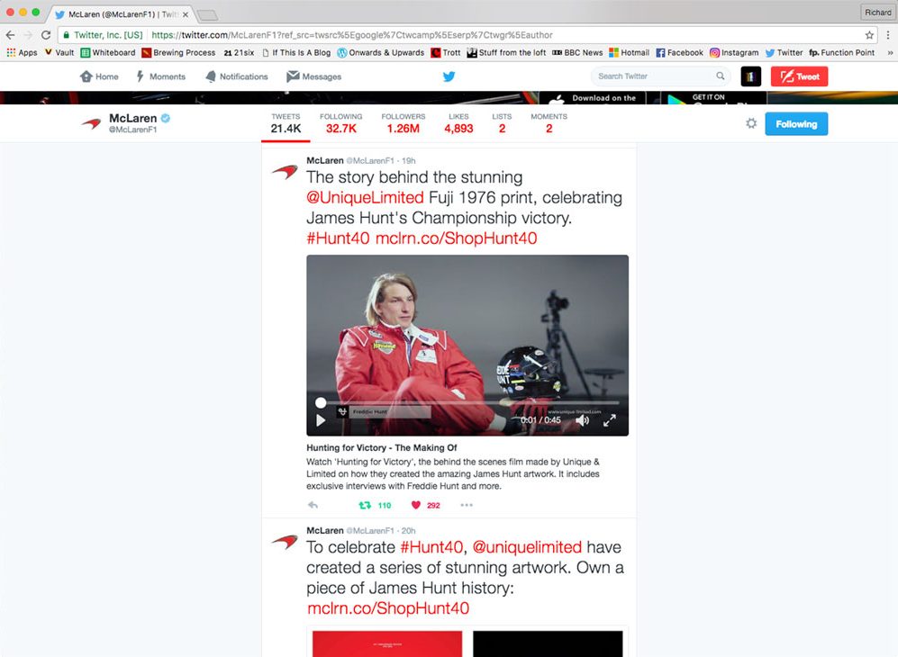This screenshot has width=898, height=657.
Task: Open user account avatar menu
Action: coord(750,76)
